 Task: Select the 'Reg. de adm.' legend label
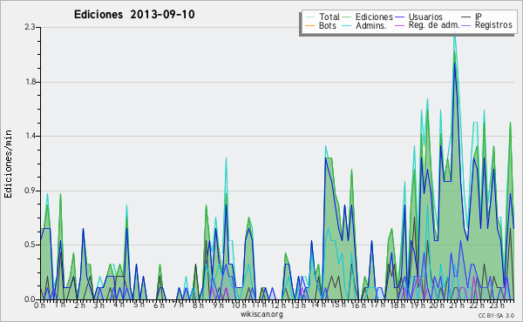434,25
